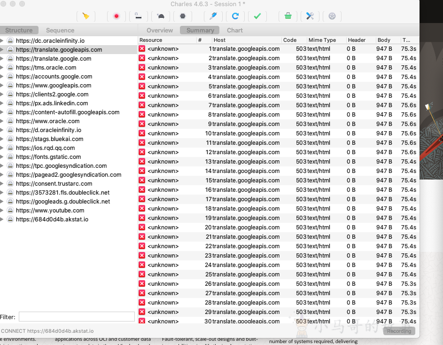This screenshot has height=345, width=443.
Task: Open the shopping basket toolbar icon
Action: (x=288, y=16)
